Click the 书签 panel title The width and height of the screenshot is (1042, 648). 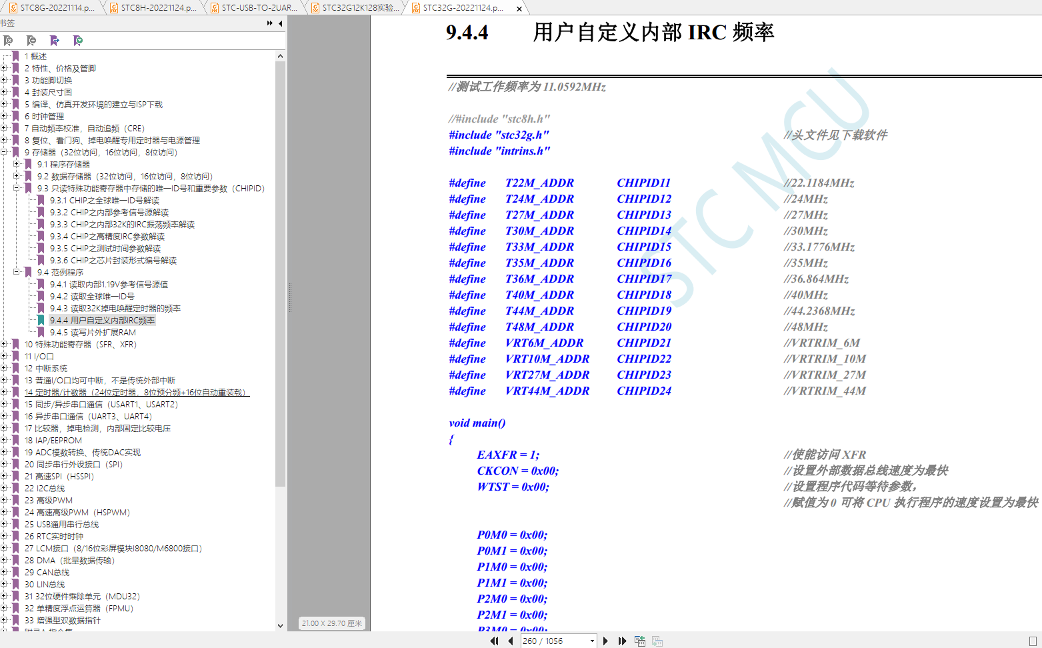7,23
